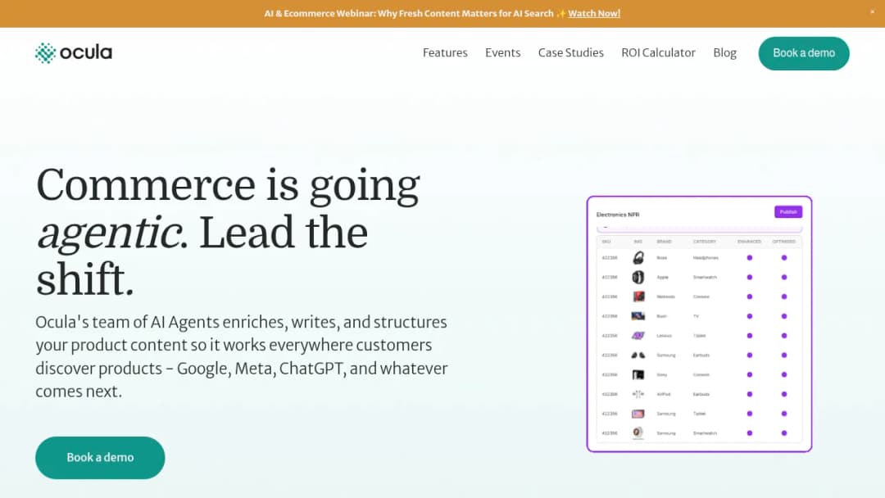Click the Enhanced dot in Apple Smartwatch row
Viewport: 885px width, 498px height.
(x=750, y=277)
